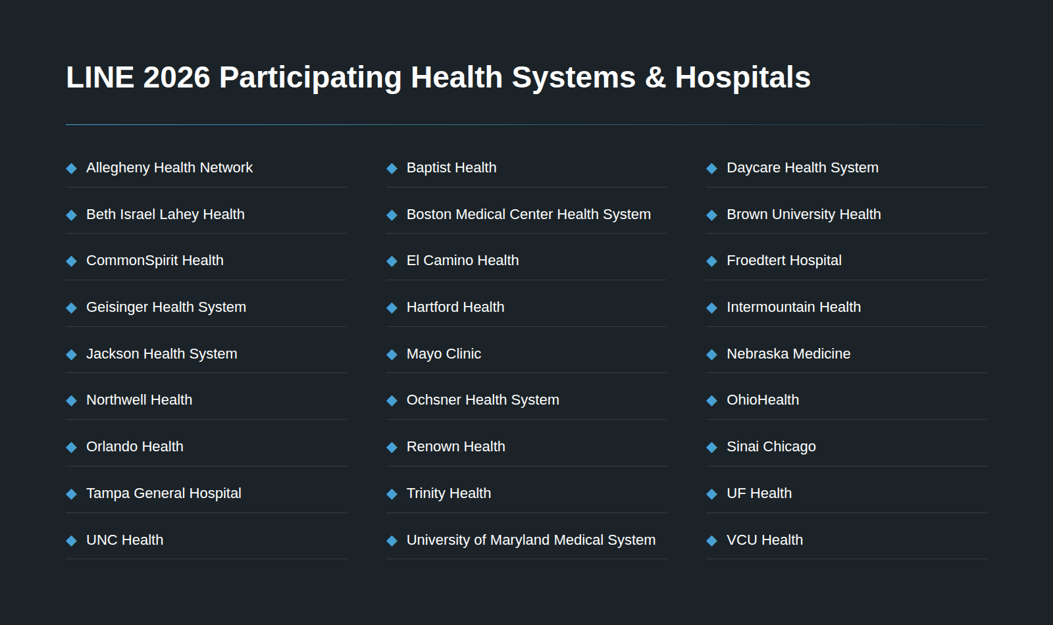The image size is (1053, 625).
Task: Click the diamond bullet beside Mayo Clinic
Action: [392, 355]
